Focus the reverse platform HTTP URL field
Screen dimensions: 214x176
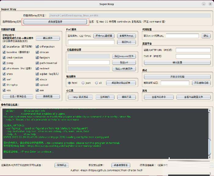tap(193, 50)
